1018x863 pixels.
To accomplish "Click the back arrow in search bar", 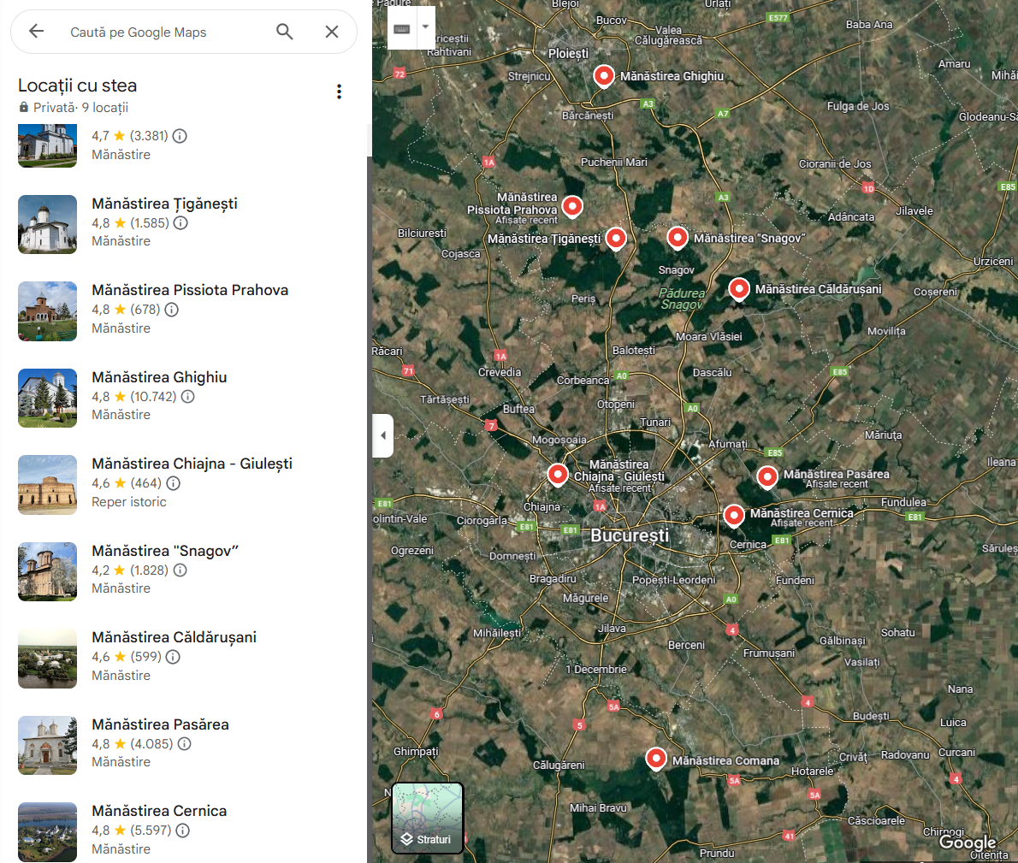I will click(36, 32).
